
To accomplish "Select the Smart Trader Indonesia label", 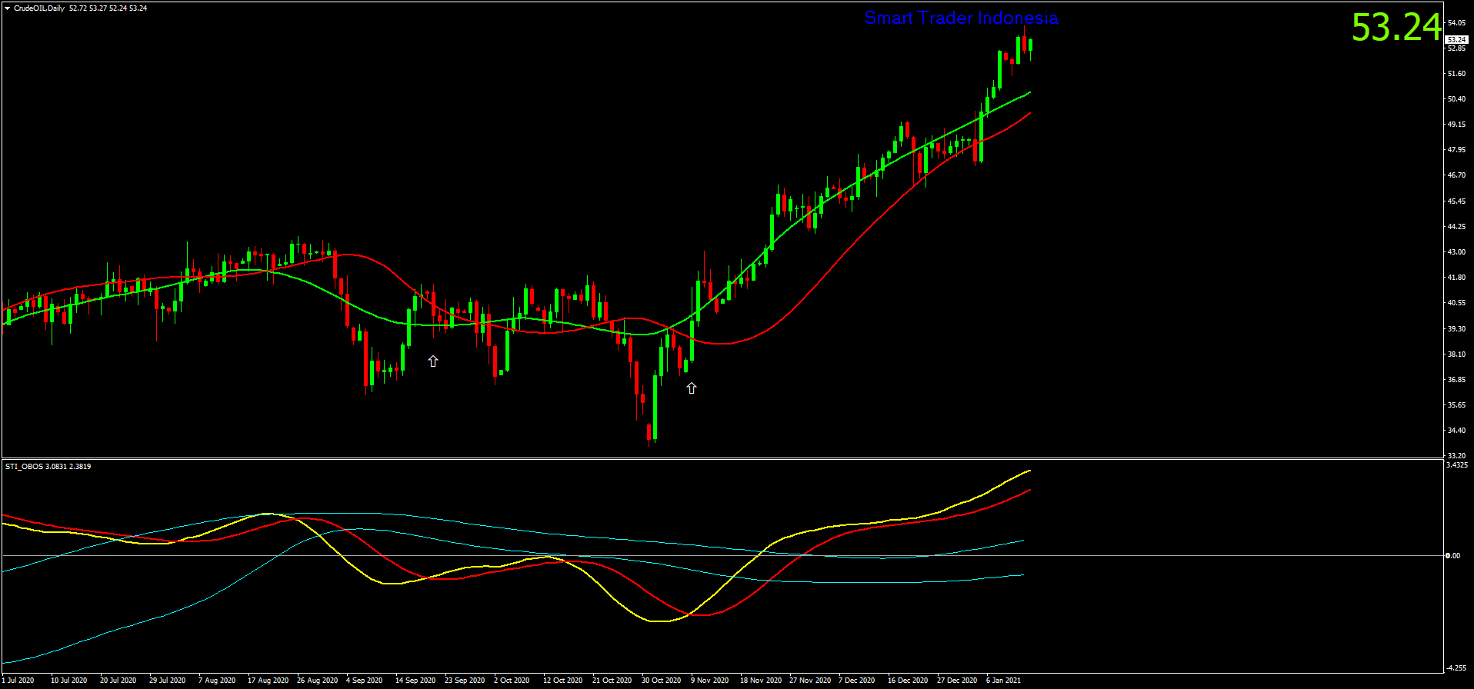I will [961, 18].
